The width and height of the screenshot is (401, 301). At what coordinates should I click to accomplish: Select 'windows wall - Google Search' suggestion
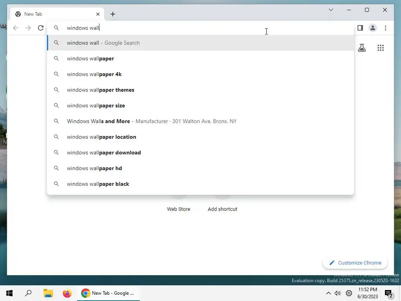(200, 43)
